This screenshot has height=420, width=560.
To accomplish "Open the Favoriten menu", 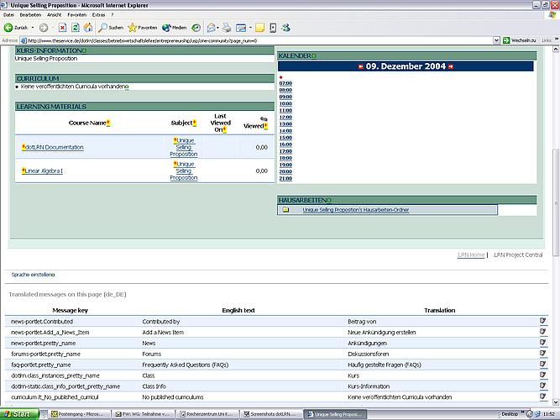I will pyautogui.click(x=76, y=15).
